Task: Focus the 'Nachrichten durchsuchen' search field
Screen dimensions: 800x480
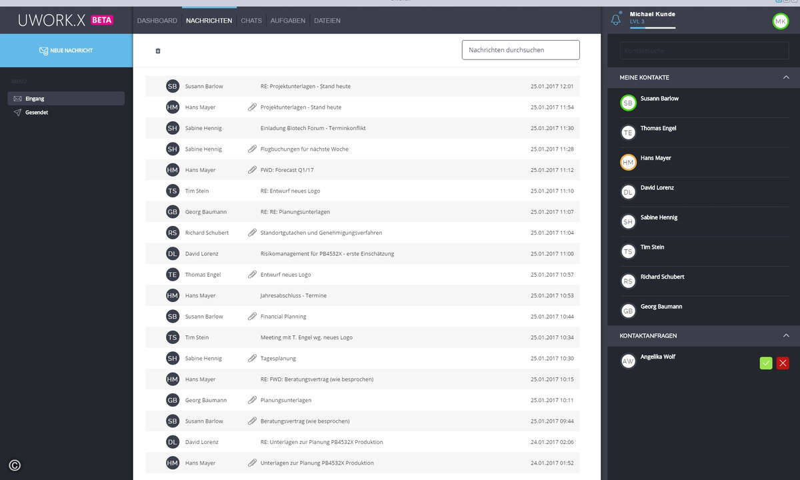Action: (x=521, y=50)
